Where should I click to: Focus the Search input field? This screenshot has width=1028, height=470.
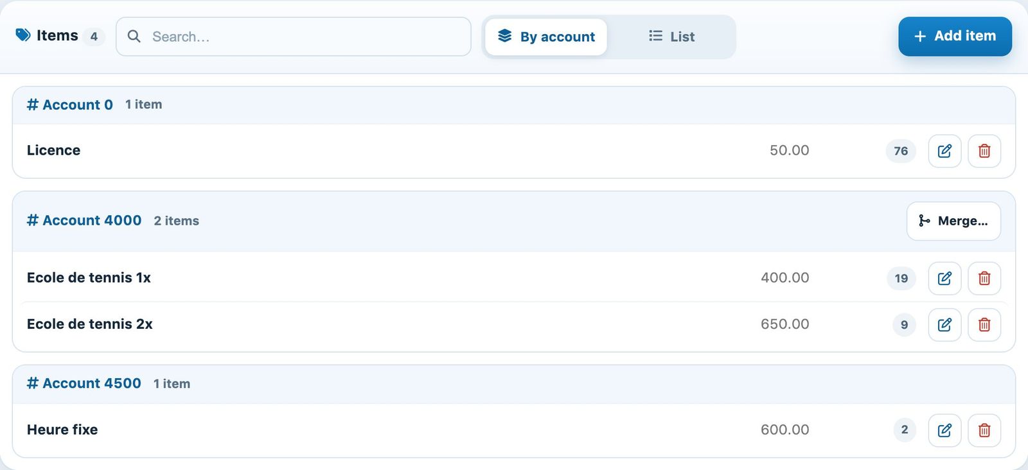pyautogui.click(x=294, y=37)
